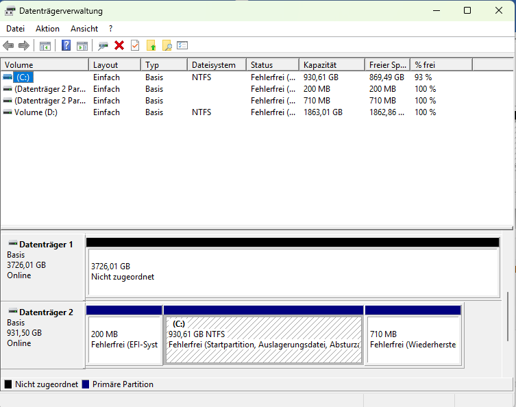516x407 pixels.
Task: Click the disk icon next to Datenträger 1
Action: (13, 243)
